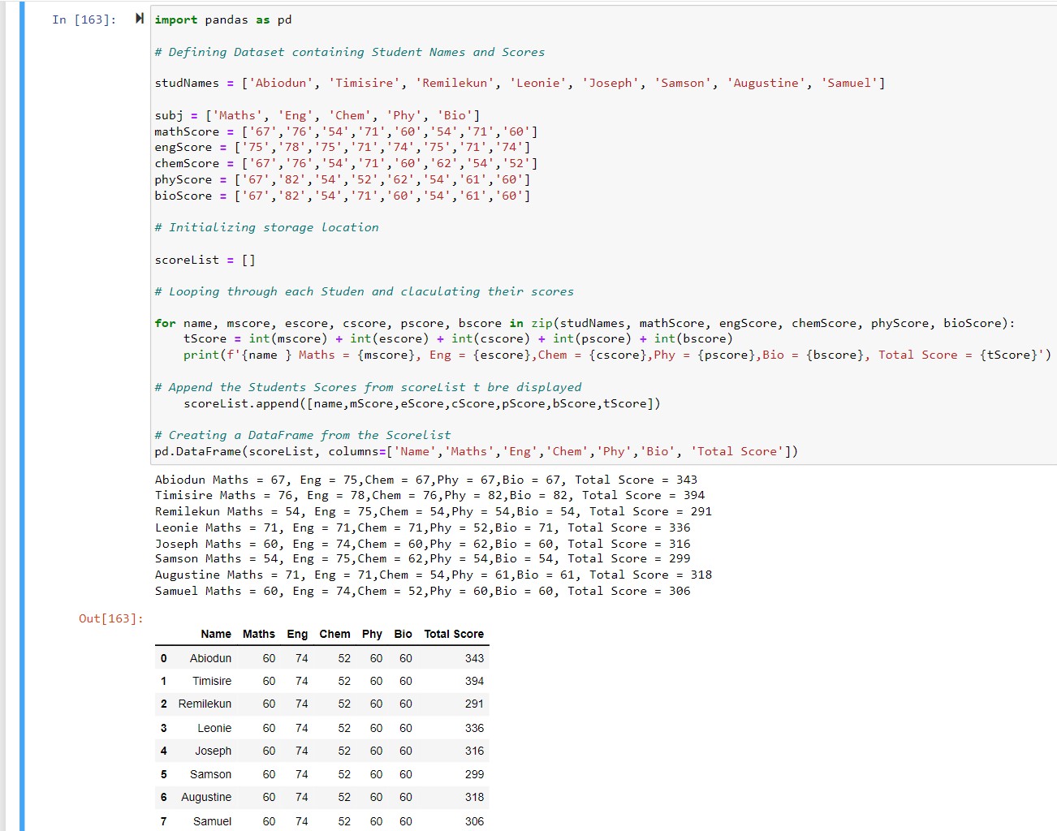Place cursor in the engScore list line
Viewport: 1057px width, 831px height.
tap(343, 147)
